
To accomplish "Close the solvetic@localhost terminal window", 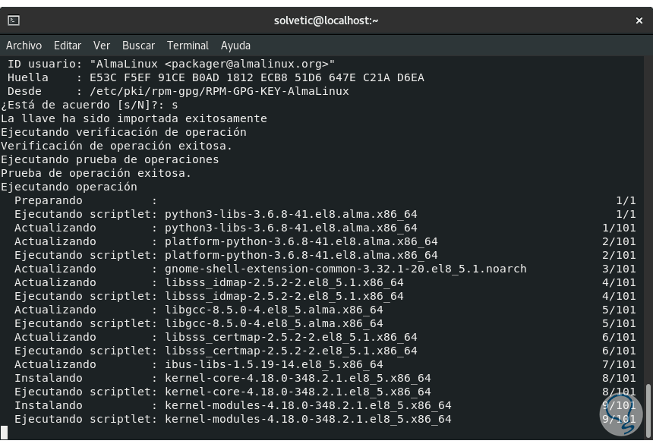I will 639,20.
